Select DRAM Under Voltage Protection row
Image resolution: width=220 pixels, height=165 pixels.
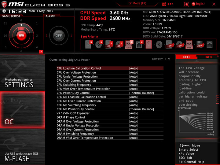(x=110, y=126)
